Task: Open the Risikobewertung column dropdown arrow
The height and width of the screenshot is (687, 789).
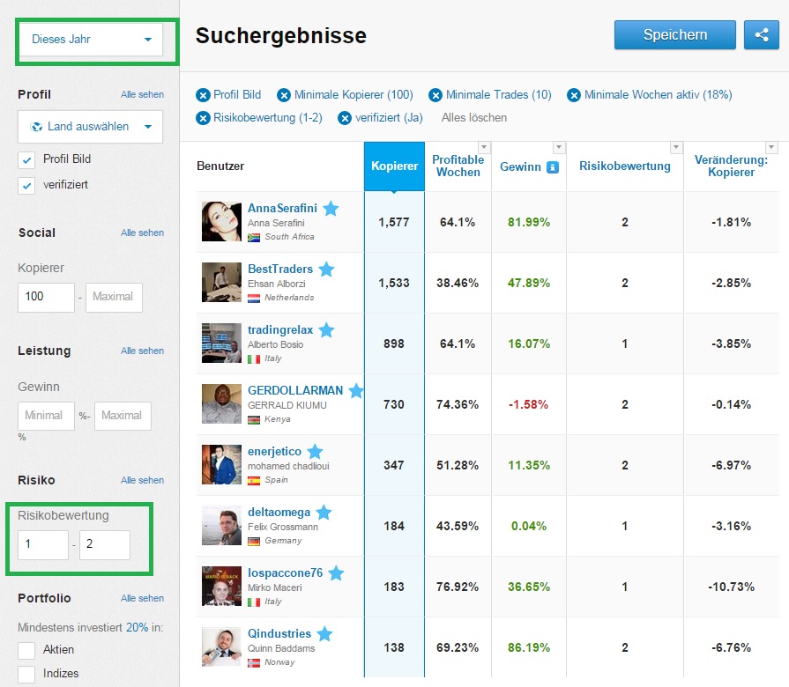Action: tap(676, 147)
